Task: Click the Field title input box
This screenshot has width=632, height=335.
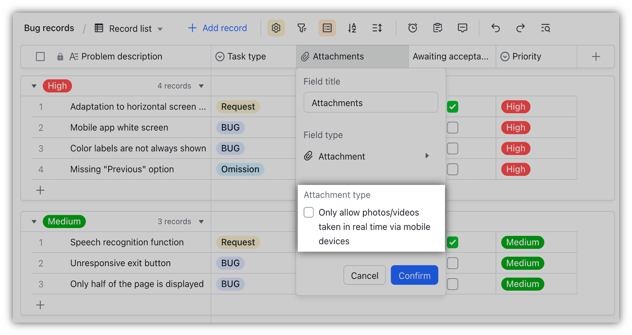Action: pos(370,103)
